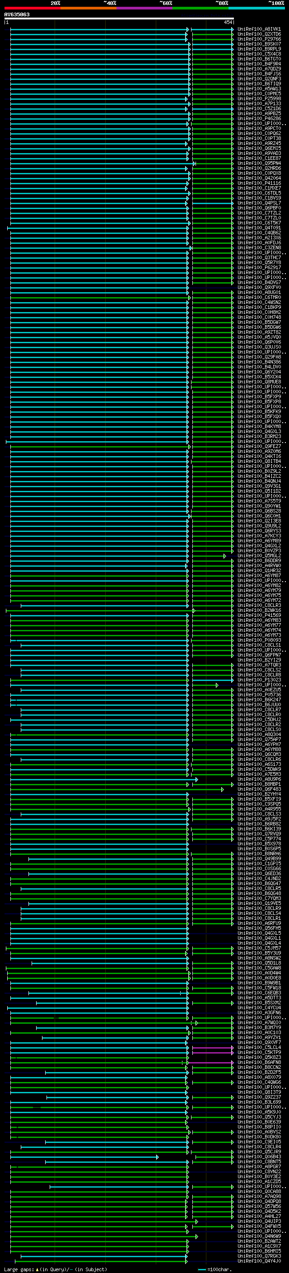Select hit UniRef100_A6YPH7

(259, 744)
